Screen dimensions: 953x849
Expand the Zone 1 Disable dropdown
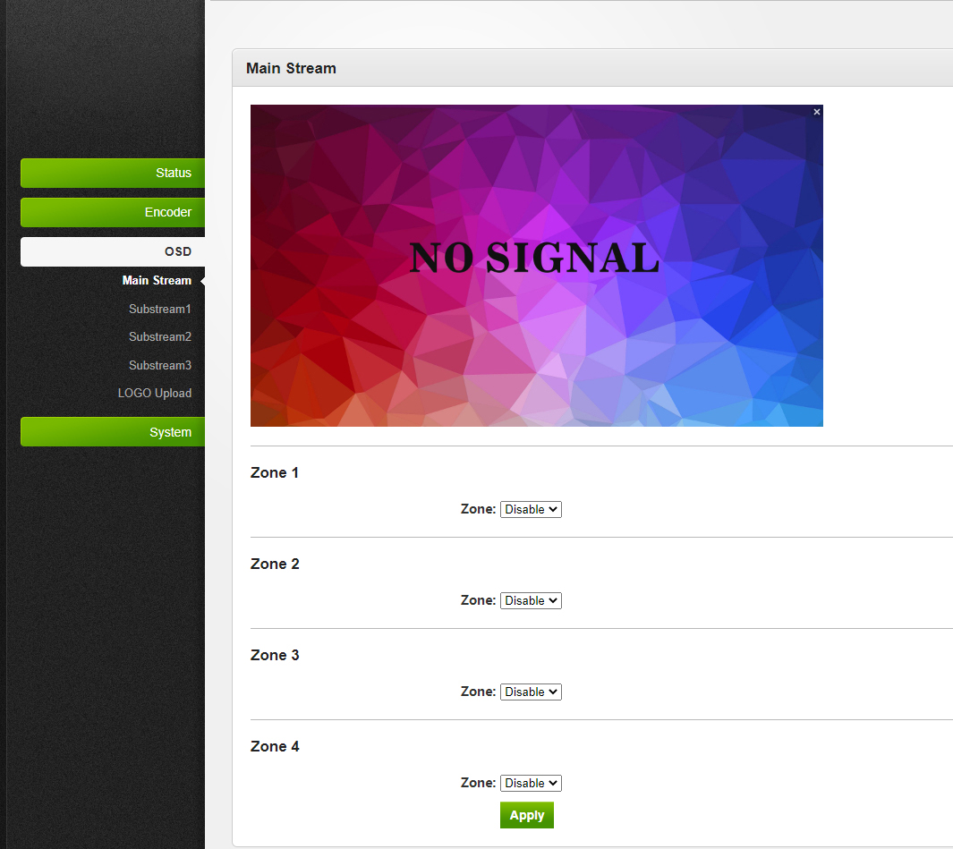[531, 509]
